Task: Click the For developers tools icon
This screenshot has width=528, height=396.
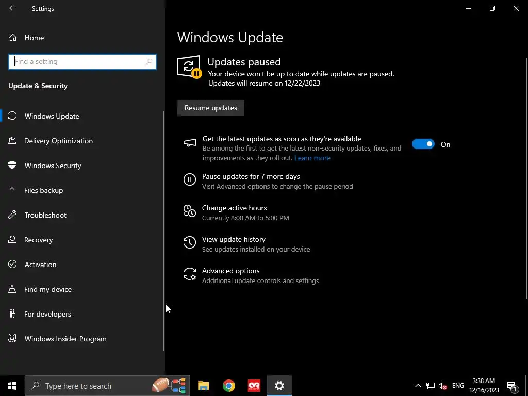Action: pos(12,314)
